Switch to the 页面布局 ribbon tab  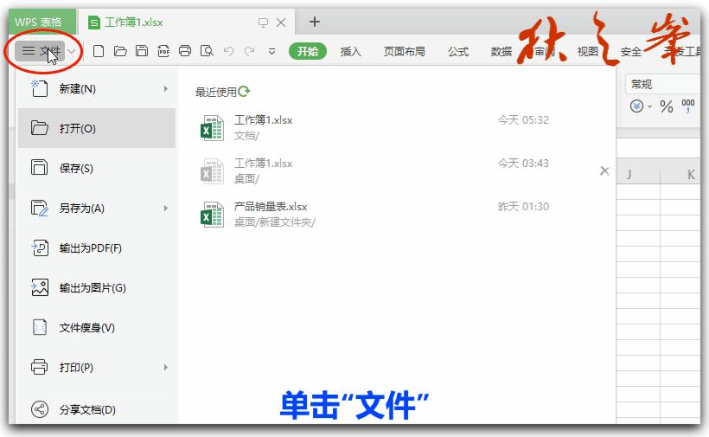(405, 52)
